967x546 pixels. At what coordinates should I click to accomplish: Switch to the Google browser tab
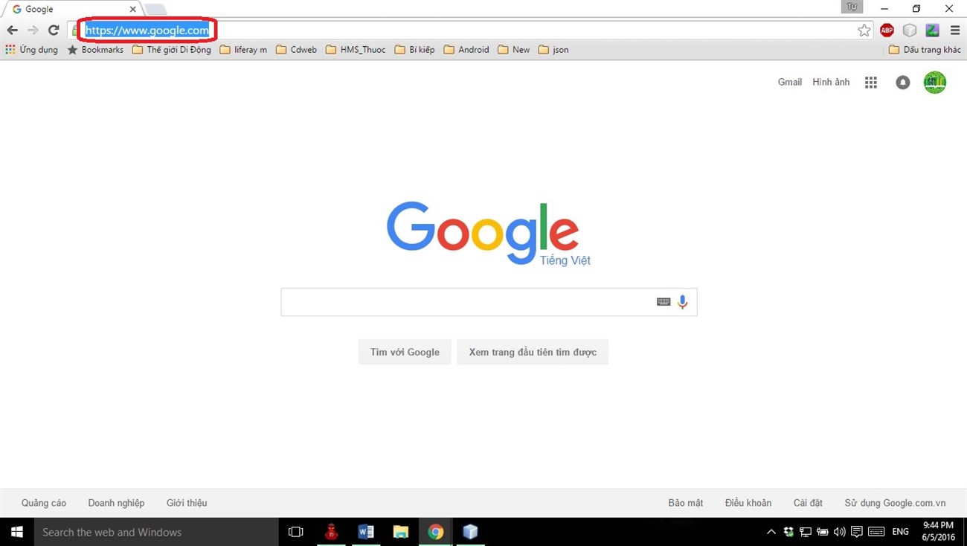point(71,9)
